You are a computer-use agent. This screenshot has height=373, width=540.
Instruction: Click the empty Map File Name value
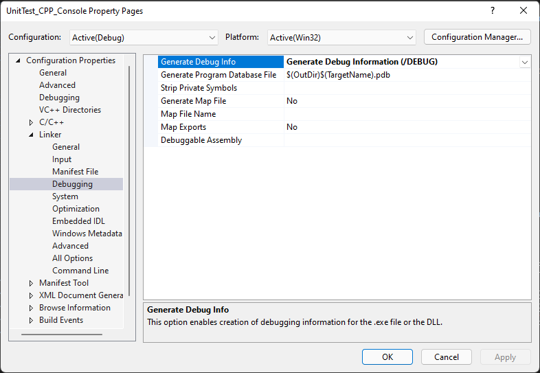pos(407,114)
